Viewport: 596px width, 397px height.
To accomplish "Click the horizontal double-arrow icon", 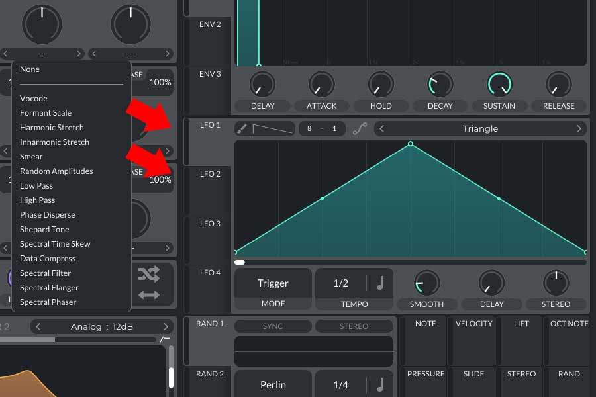I will (x=149, y=295).
